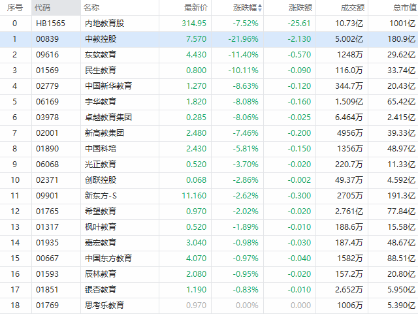Select stock name 希望教育

[x=101, y=212]
